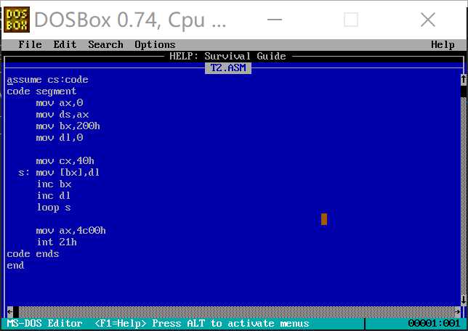Click the MS-DOS Editor status bar label

point(44,324)
